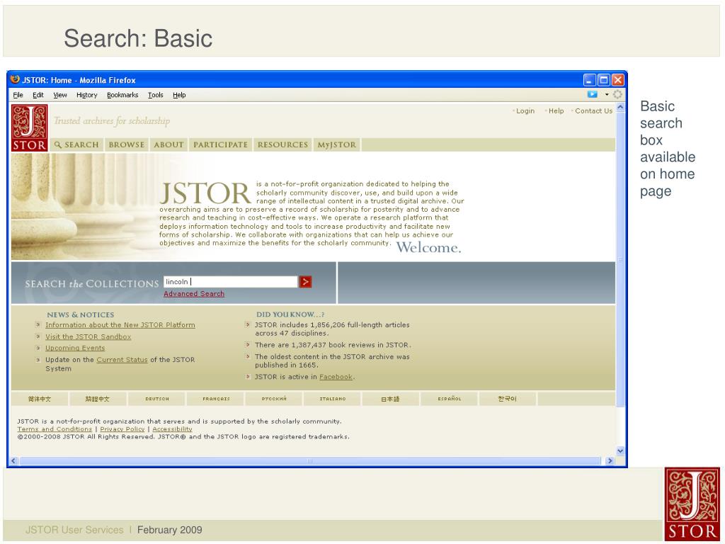Open the Tools menu
The image size is (725, 544).
(x=155, y=95)
